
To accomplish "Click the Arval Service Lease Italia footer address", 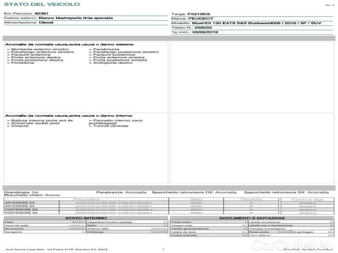I will tap(57, 249).
